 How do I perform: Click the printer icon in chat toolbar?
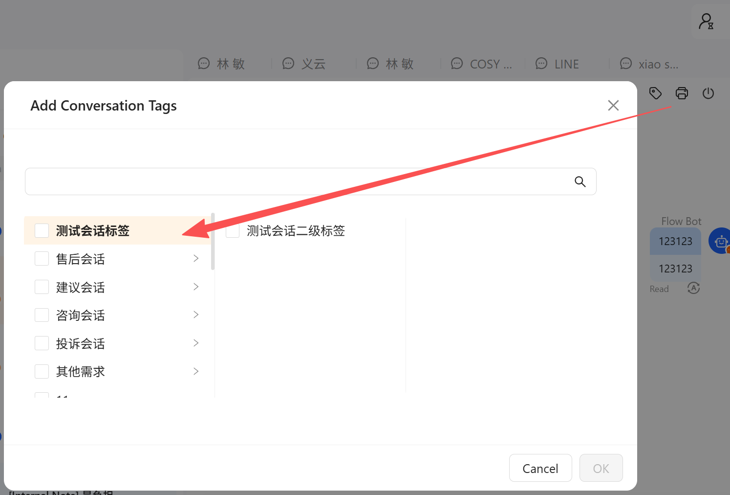point(682,93)
